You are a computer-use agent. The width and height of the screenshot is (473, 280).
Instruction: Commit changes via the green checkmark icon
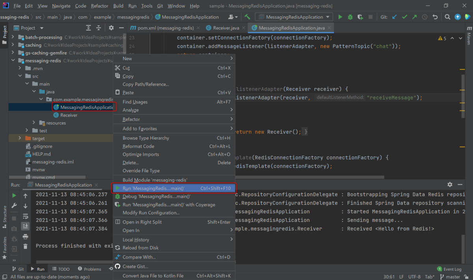(x=404, y=17)
